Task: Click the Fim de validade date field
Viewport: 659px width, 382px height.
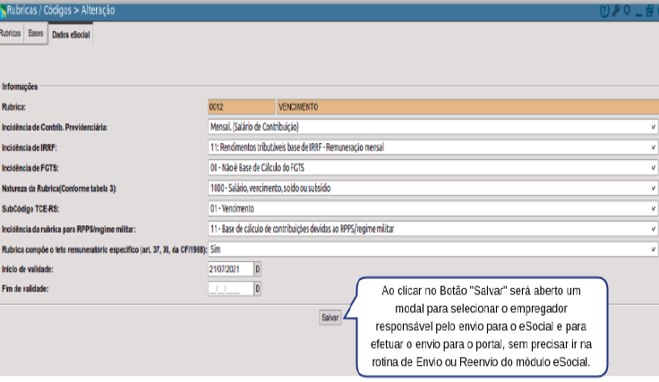Action: pos(231,289)
